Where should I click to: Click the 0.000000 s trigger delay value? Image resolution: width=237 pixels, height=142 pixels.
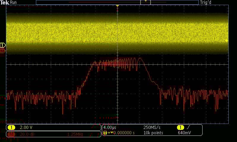click(124, 133)
